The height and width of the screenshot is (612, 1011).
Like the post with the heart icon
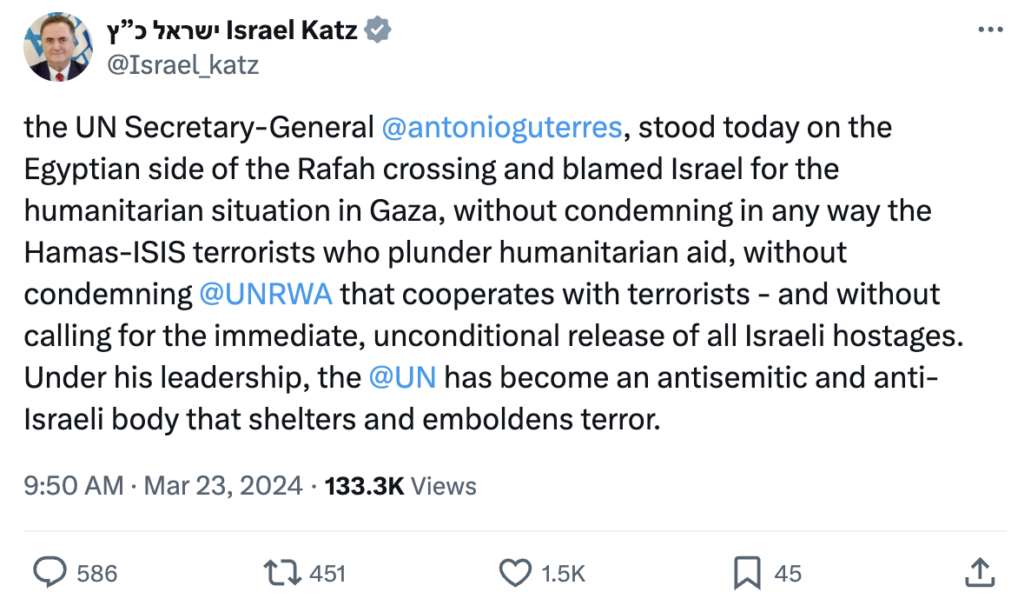[516, 572]
